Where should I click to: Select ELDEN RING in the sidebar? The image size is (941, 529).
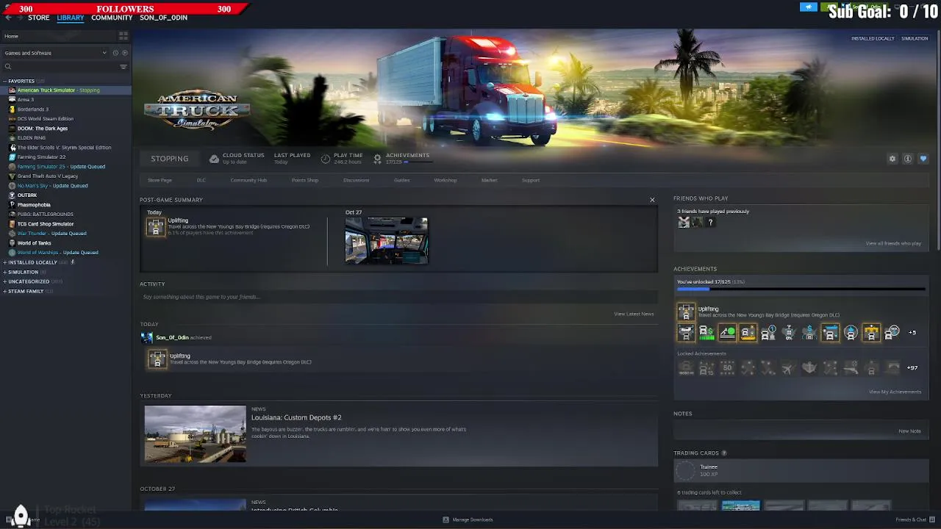click(31, 138)
